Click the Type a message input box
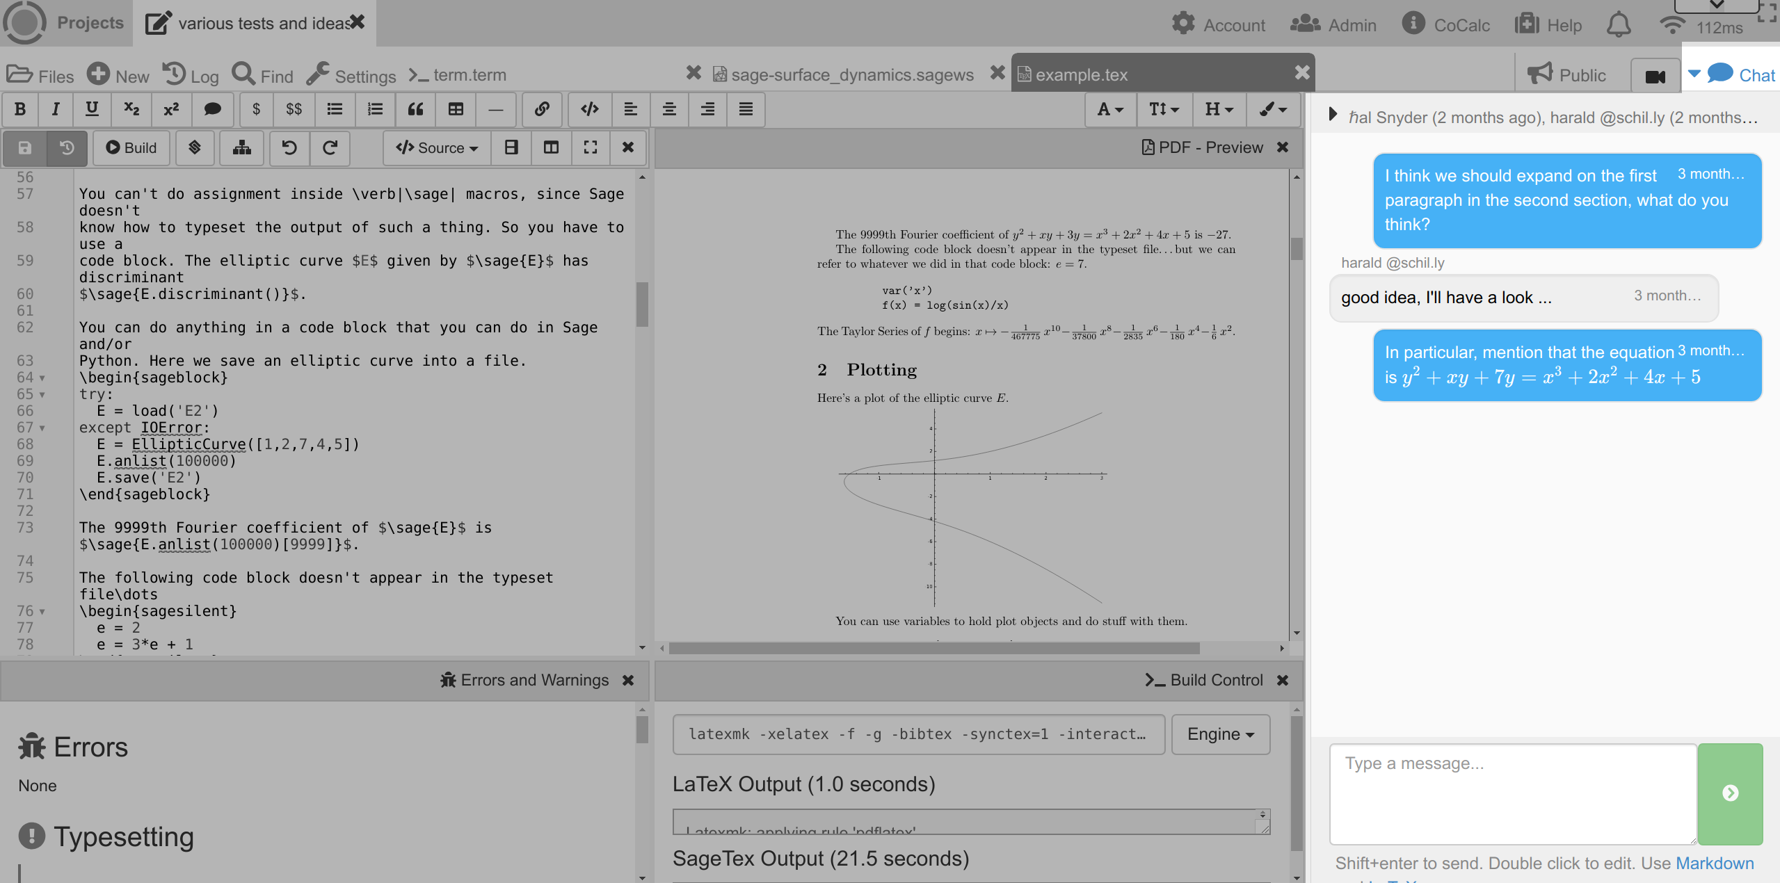1780x883 pixels. point(1512,793)
